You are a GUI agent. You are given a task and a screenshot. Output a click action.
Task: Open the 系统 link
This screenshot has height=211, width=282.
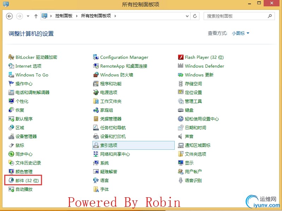(104, 163)
